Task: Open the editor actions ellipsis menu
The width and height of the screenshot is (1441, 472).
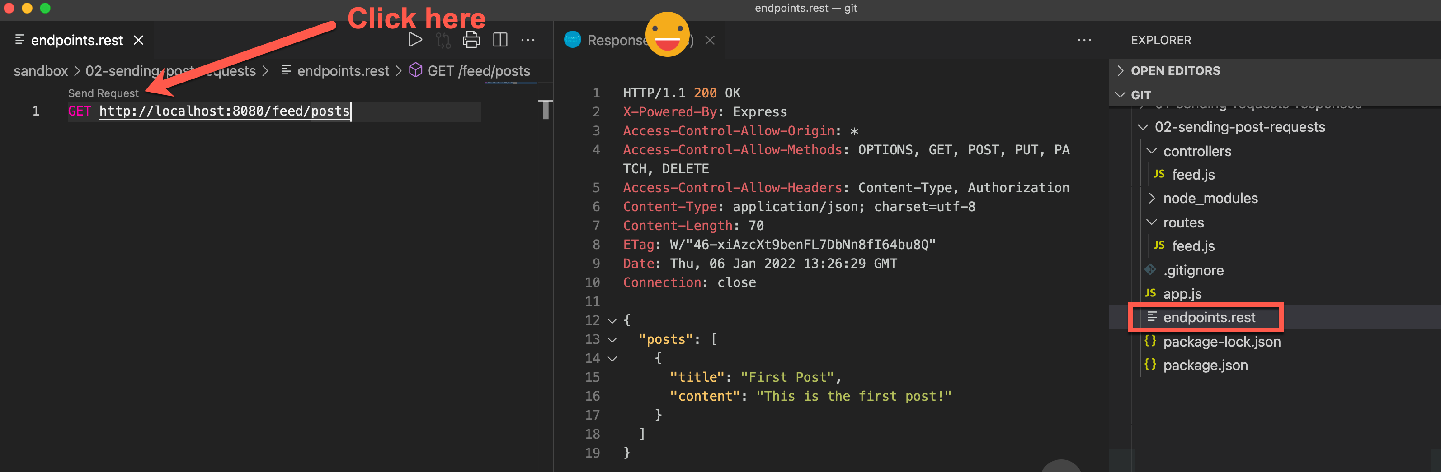Action: pos(528,40)
